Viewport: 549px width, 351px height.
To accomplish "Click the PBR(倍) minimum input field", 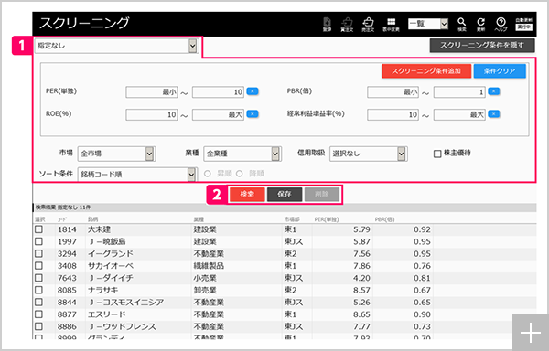I will pyautogui.click(x=393, y=92).
